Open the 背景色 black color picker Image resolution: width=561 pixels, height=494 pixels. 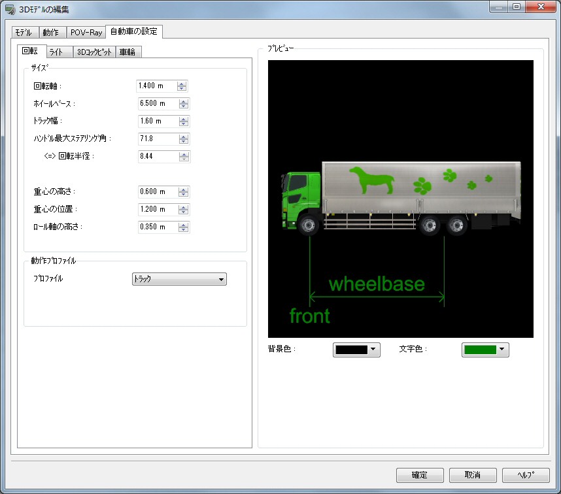click(356, 350)
